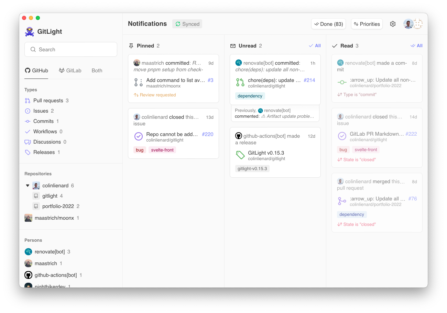The image size is (447, 313).
Task: Click the checkmark icon in Read header
Action: pyautogui.click(x=335, y=46)
